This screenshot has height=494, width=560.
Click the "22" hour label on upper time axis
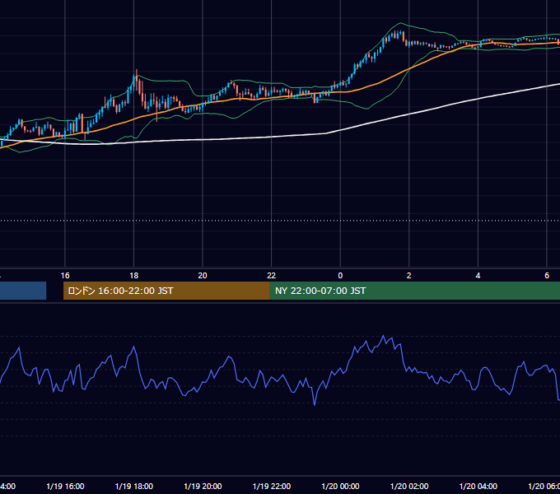(x=272, y=276)
